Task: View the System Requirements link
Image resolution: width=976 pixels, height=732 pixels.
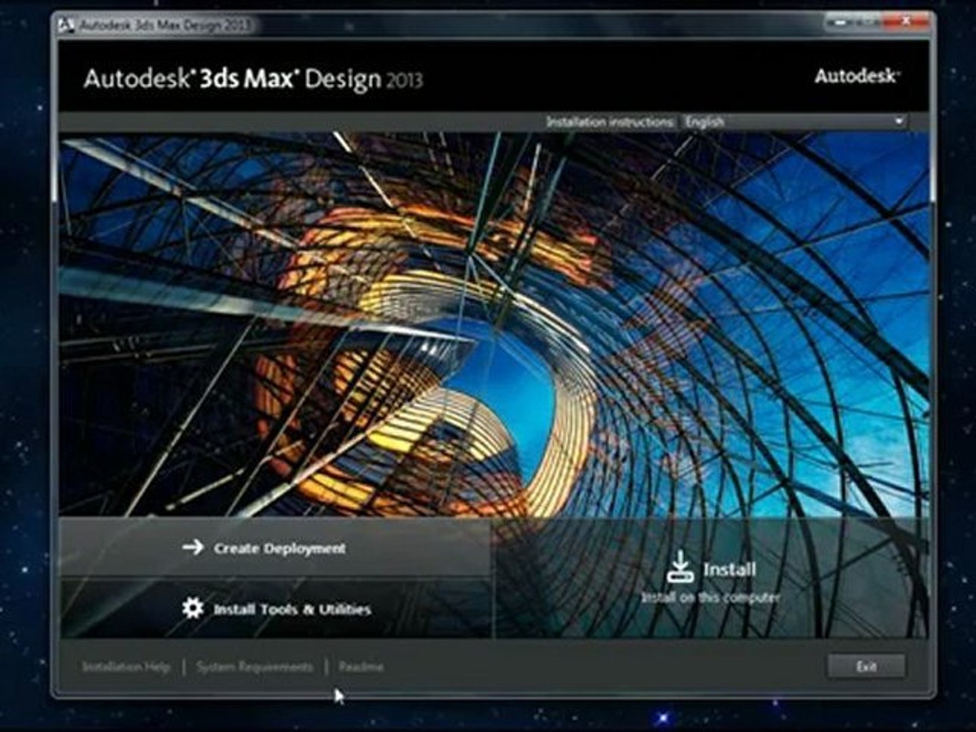Action: pyautogui.click(x=255, y=667)
